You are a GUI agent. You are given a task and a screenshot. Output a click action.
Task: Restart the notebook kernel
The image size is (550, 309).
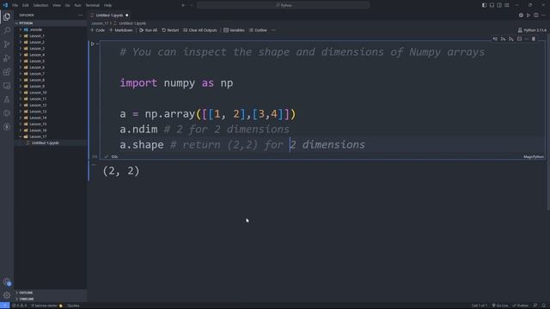(170, 30)
